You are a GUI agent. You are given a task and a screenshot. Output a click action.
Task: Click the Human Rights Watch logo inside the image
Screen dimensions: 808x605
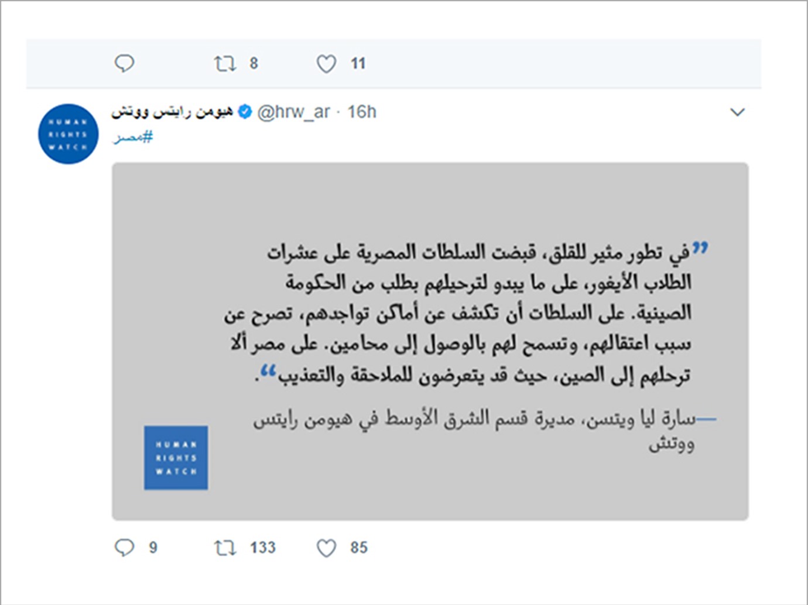tap(176, 458)
